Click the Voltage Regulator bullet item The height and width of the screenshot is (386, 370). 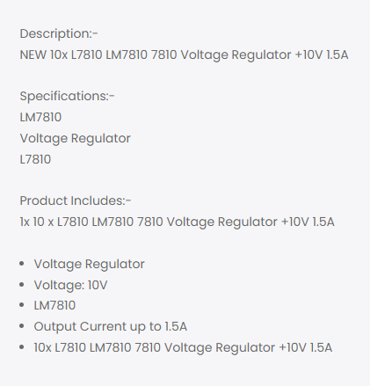coord(89,264)
